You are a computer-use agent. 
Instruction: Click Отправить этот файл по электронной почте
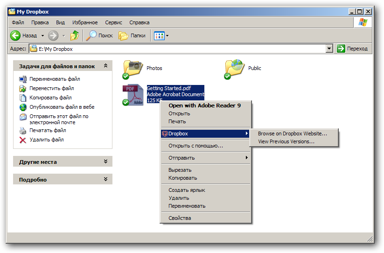[59, 119]
